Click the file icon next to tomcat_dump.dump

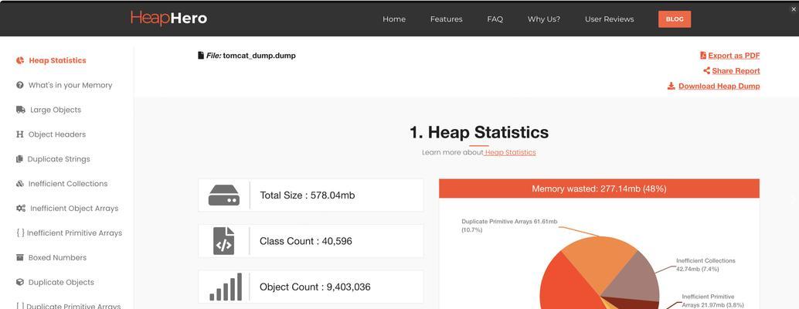(201, 55)
